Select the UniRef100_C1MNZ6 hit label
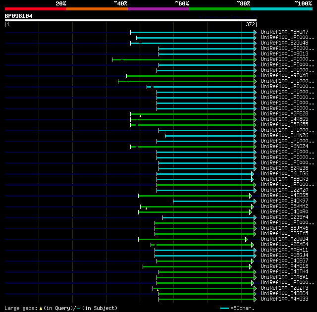Screen dimensions: 317x312 point(284,136)
